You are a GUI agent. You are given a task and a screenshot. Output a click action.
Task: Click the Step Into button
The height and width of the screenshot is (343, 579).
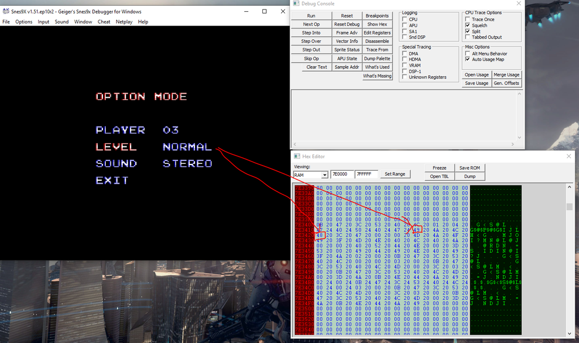[312, 33]
